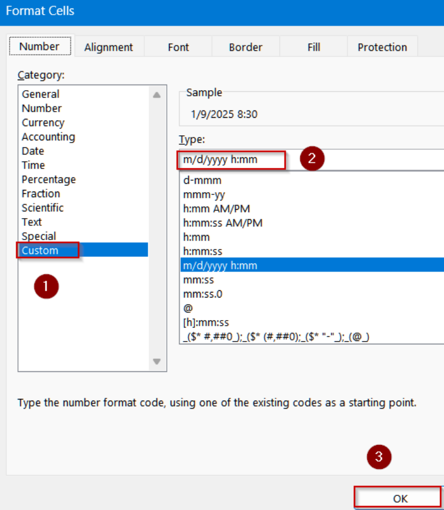444x510 pixels.
Task: Select the Accounting category
Action: click(48, 136)
